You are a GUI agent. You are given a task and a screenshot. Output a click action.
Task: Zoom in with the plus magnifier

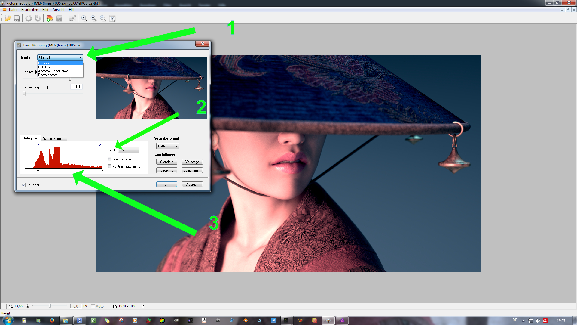(84, 19)
